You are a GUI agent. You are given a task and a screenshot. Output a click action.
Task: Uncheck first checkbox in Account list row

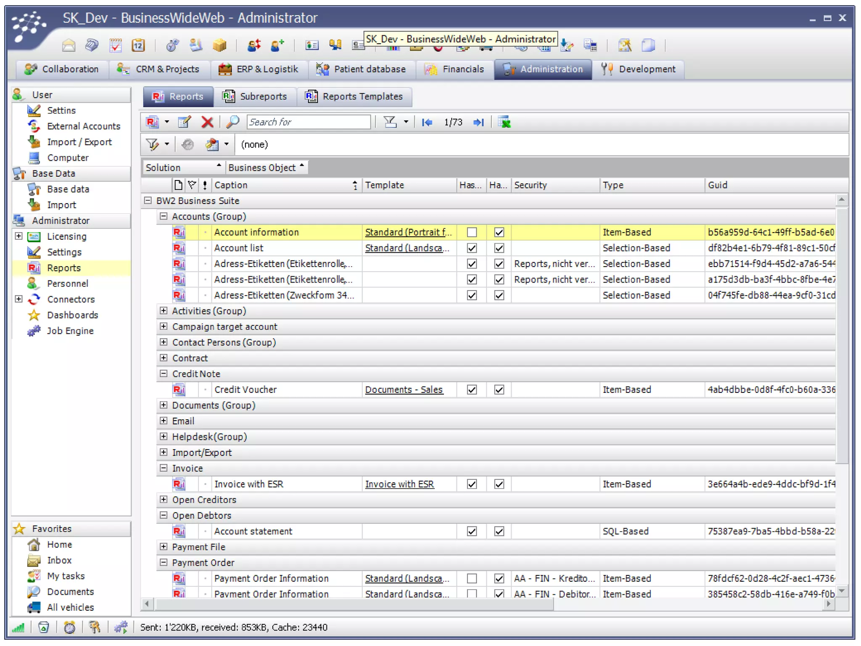472,248
